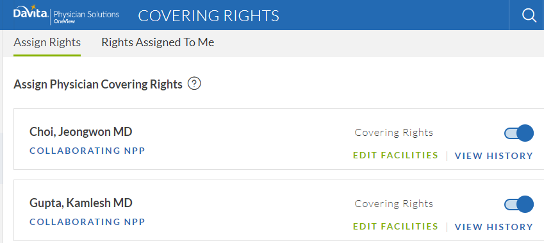Screen dimensions: 544x243
Task: Turn off Gupta, Kamlesh MD covering rights switch
Action: click(518, 204)
